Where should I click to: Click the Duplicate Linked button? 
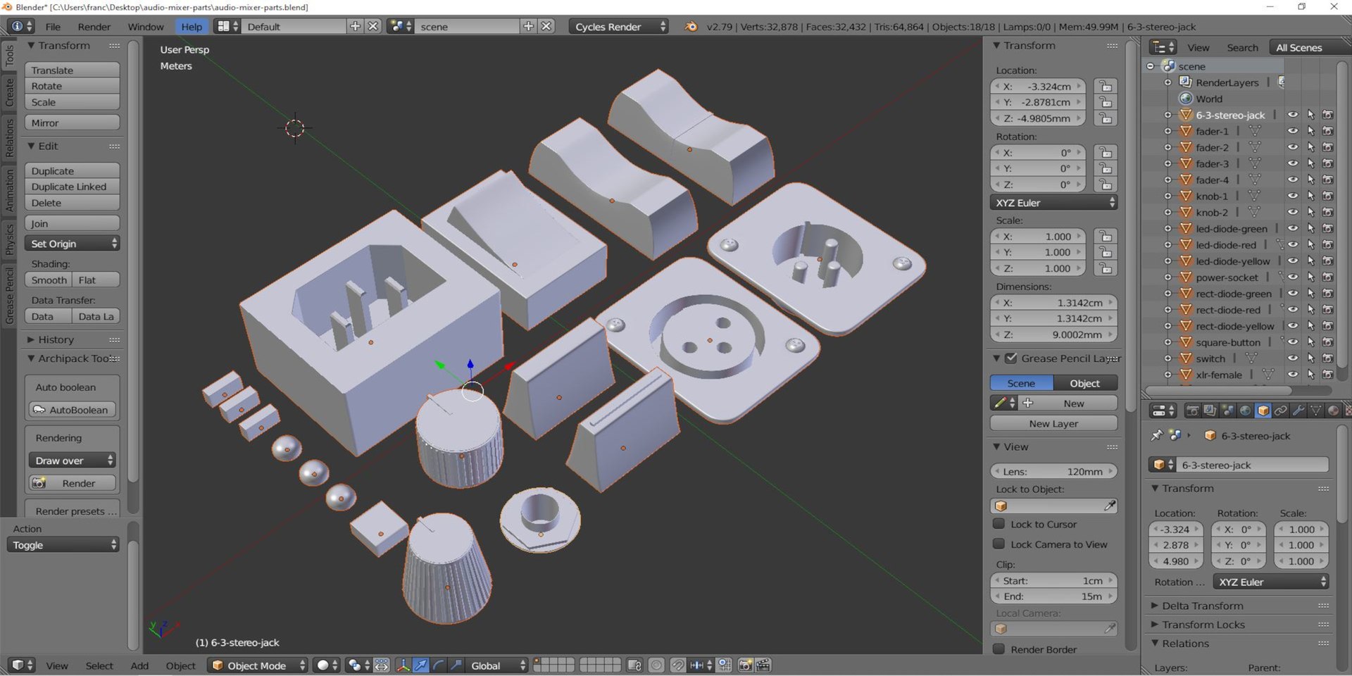click(x=73, y=187)
